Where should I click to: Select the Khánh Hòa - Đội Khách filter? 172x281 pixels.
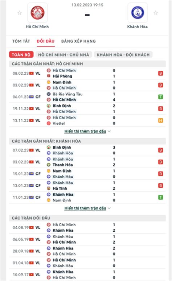point(123,55)
